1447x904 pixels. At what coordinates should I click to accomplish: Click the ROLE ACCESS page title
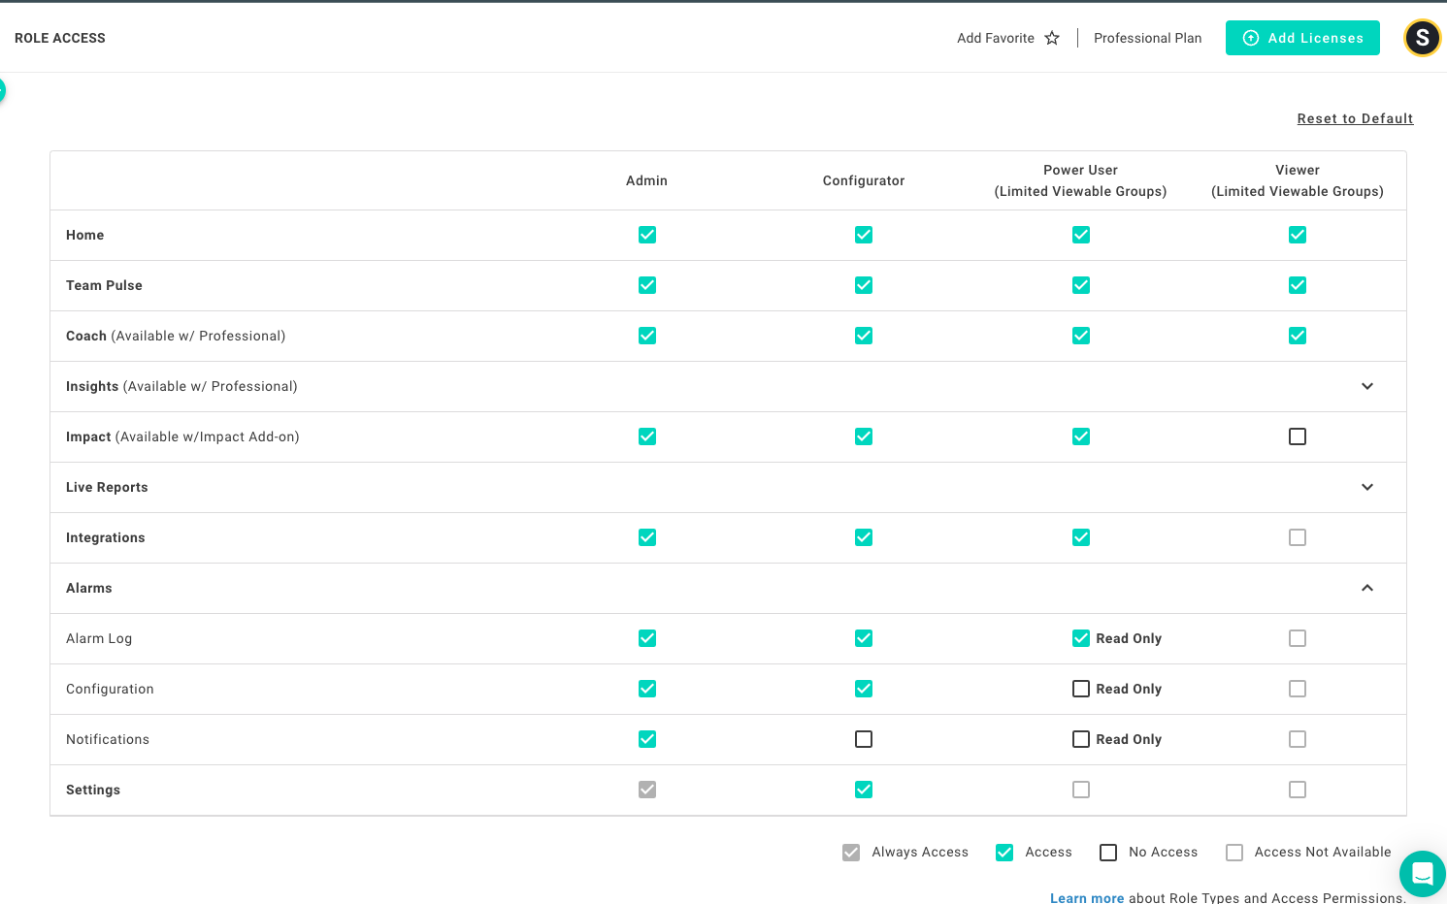(60, 38)
